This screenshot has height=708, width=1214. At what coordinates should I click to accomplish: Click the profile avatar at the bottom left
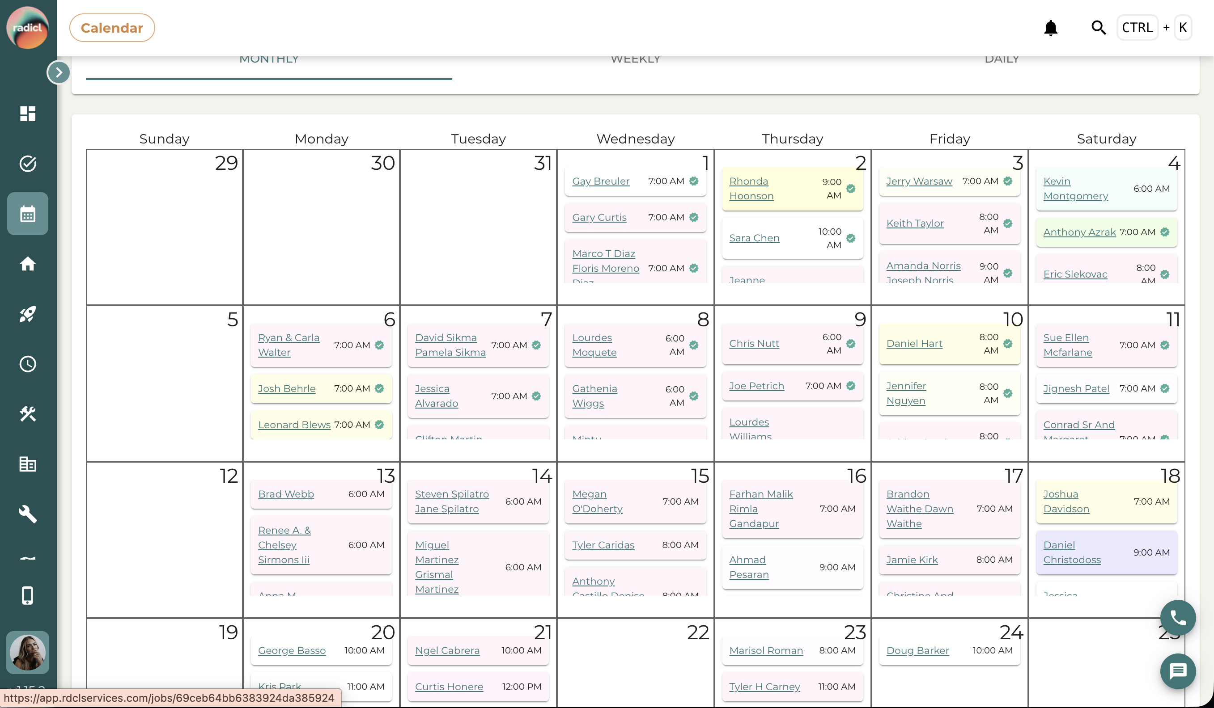[x=27, y=652]
